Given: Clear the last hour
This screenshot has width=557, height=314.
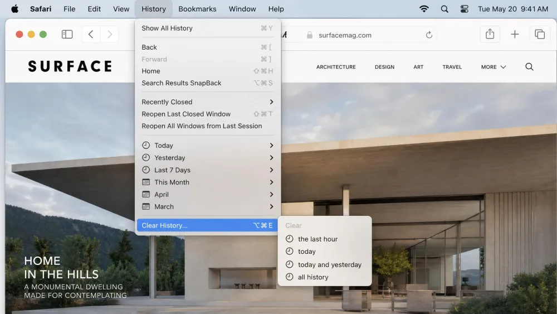Looking at the screenshot, I should point(324,239).
